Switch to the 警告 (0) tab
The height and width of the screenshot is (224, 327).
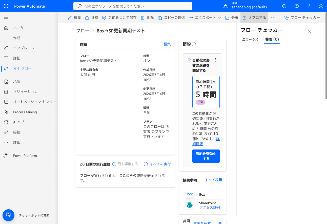click(272, 40)
